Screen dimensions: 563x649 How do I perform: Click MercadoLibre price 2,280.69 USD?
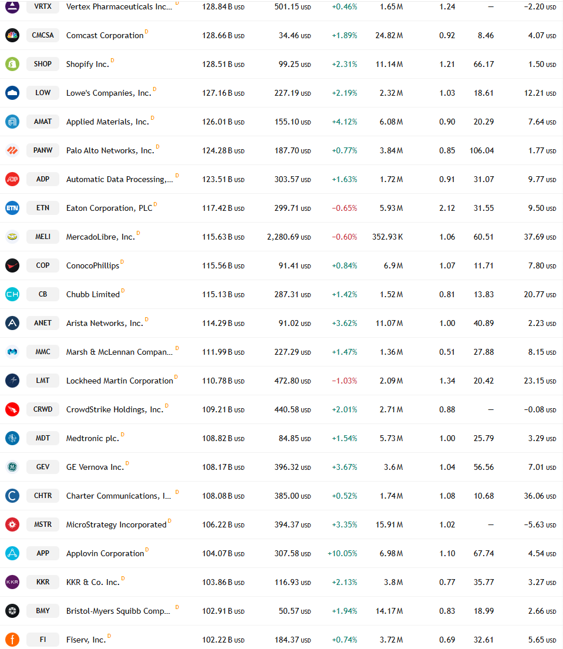click(289, 237)
